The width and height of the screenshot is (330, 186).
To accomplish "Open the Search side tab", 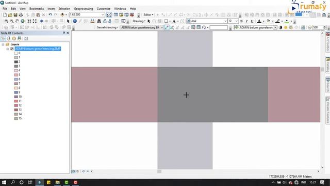I will 328,85.
